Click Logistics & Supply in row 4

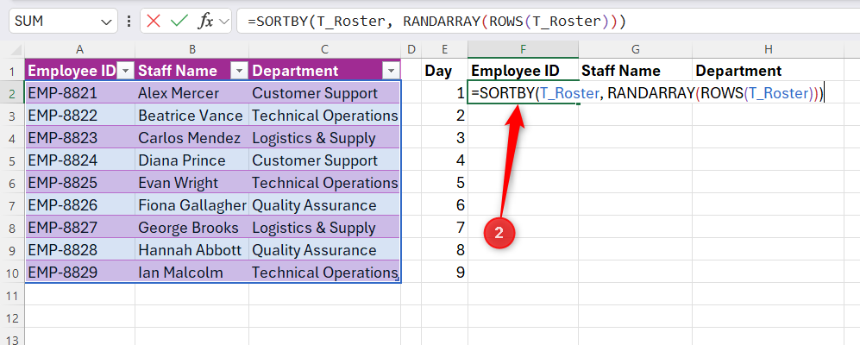tap(324, 138)
